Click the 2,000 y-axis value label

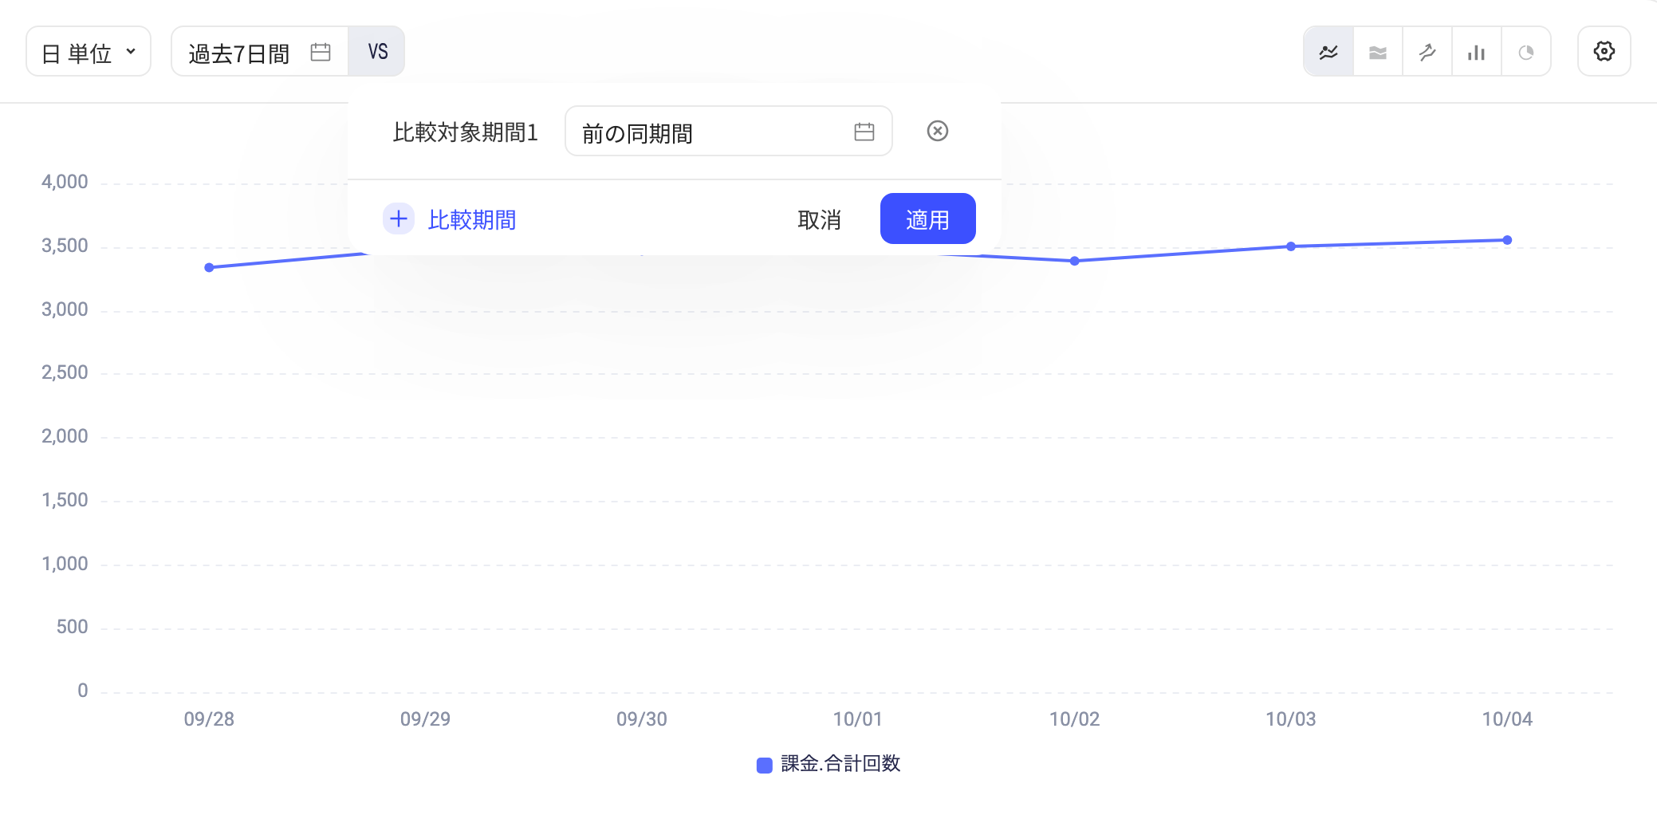pos(65,436)
